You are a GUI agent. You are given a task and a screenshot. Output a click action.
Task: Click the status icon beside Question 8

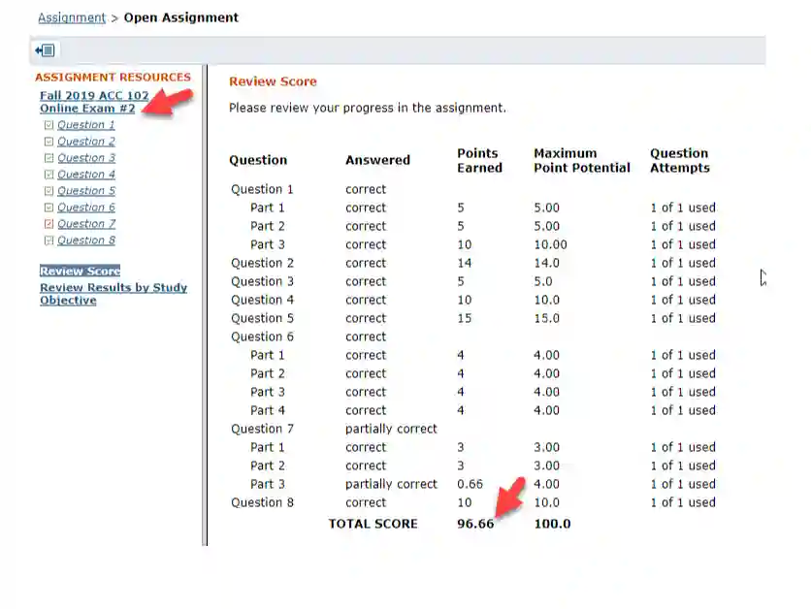point(49,240)
